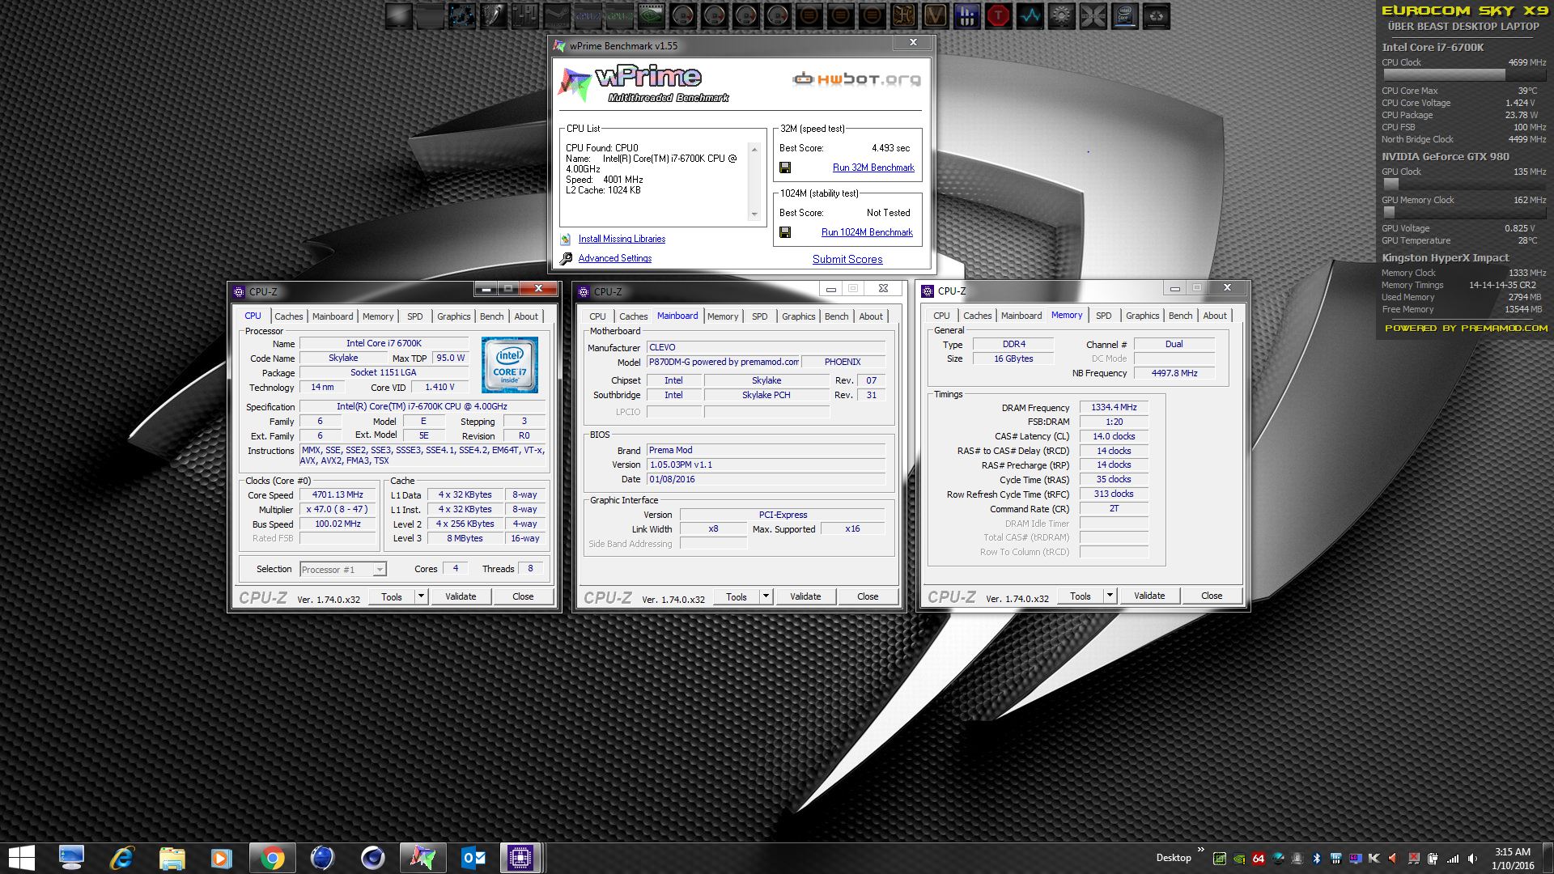The image size is (1554, 874).
Task: Open the gear settings icon in top dock
Action: 1062,15
